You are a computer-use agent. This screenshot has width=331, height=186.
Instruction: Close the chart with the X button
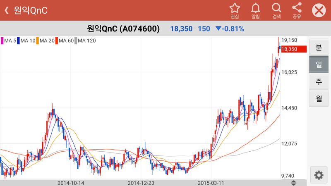(319, 10)
